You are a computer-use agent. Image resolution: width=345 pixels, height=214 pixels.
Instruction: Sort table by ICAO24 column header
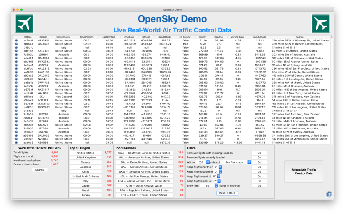point(28,37)
